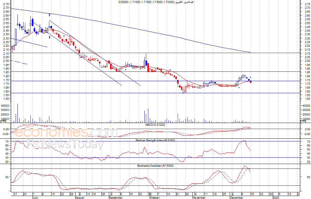The width and height of the screenshot is (311, 199).
Task: Click the 40000 volume label on left axis
Action: click(x=5, y=105)
